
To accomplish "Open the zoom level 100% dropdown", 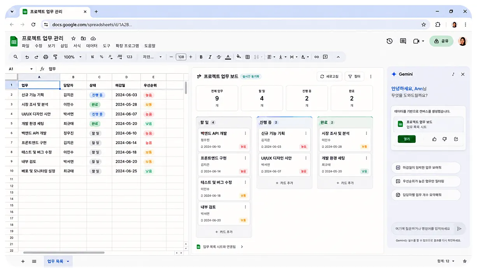I will [x=73, y=57].
